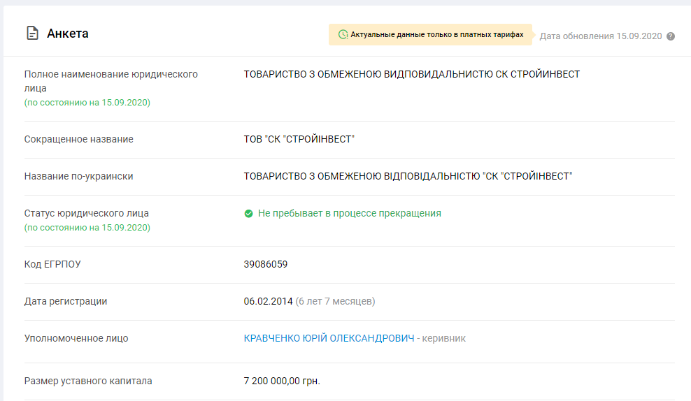Open КРАВЧЕНКО ЮРІЙ ОЛЕКСАНДРОВИЧ profile link
The image size is (691, 401).
pyautogui.click(x=329, y=339)
